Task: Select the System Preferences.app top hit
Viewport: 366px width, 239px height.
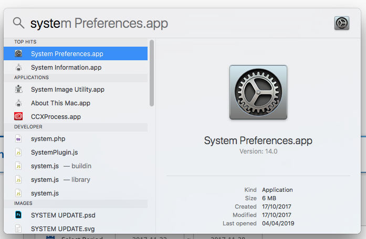Action: 67,53
